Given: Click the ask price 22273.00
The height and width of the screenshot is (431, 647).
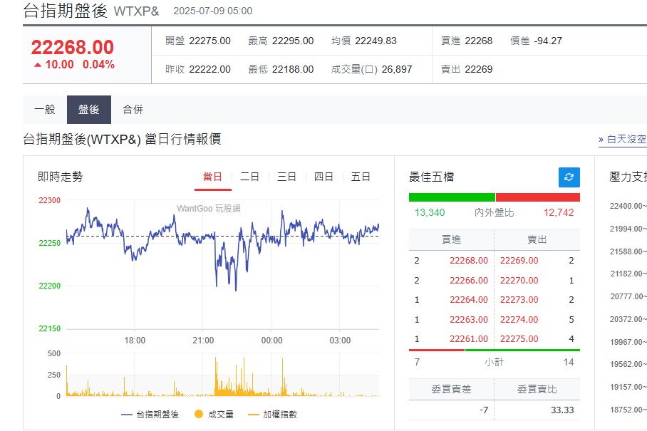Looking at the screenshot, I should 519,300.
